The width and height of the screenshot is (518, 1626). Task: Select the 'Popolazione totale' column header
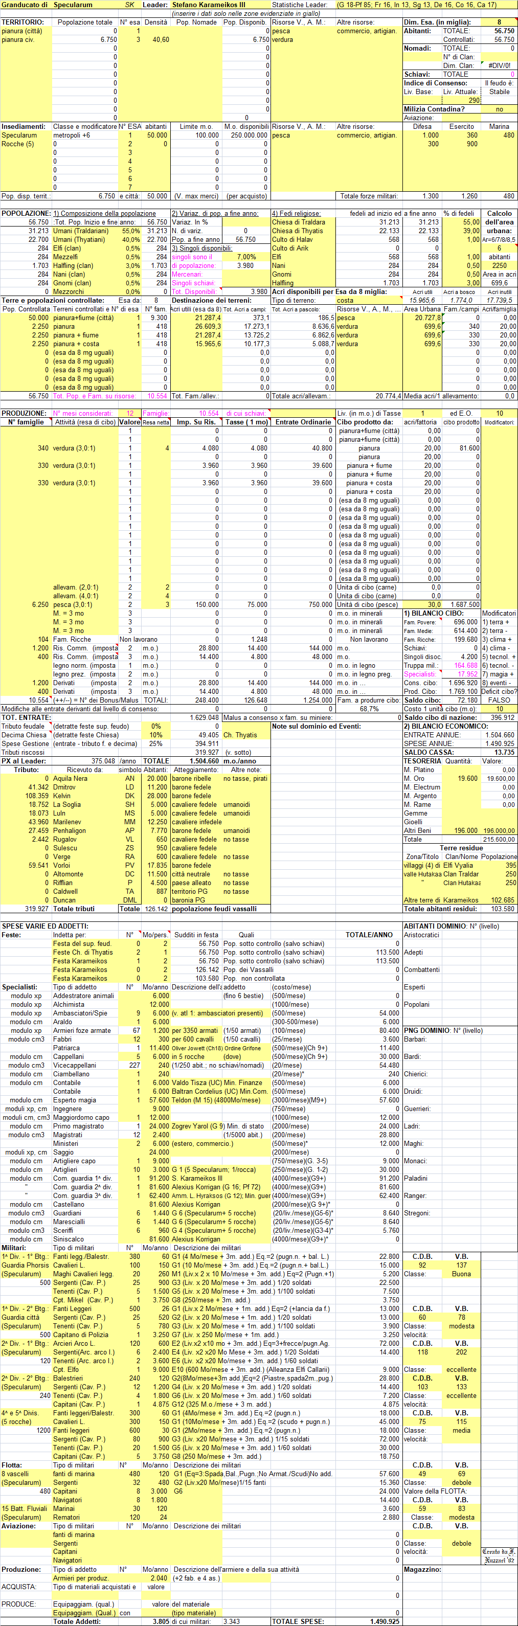click(85, 22)
